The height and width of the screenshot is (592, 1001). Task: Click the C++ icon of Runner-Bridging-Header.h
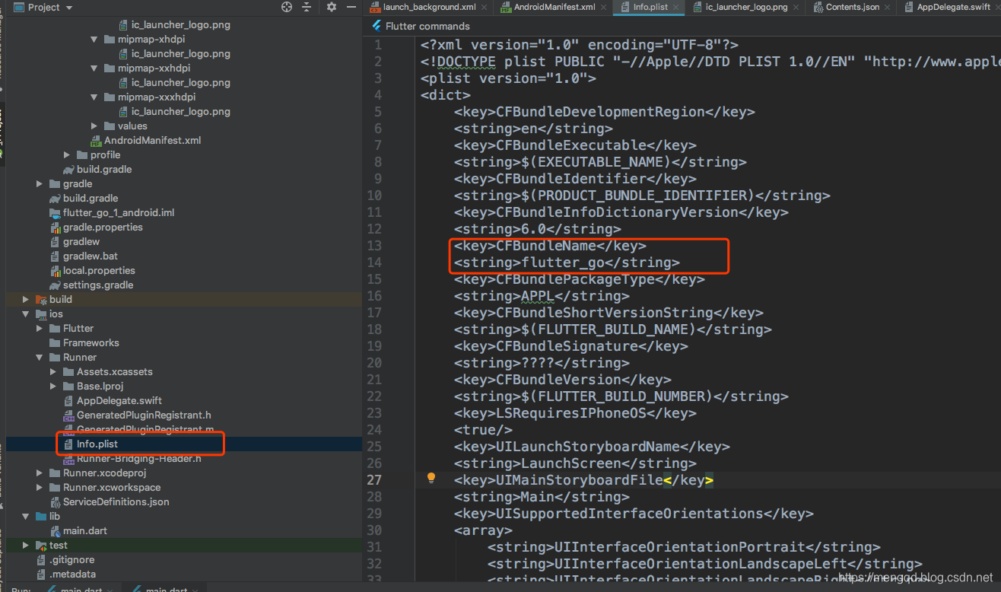(68, 459)
